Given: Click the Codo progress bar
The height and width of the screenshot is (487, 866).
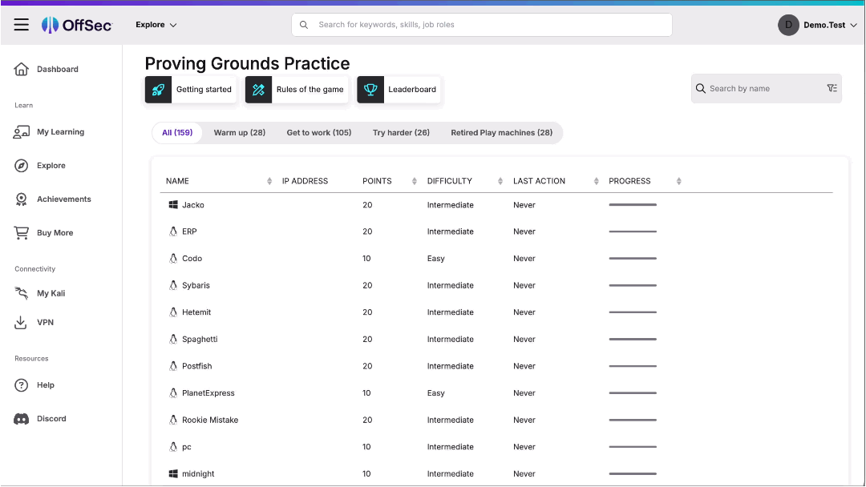Looking at the screenshot, I should click(633, 258).
